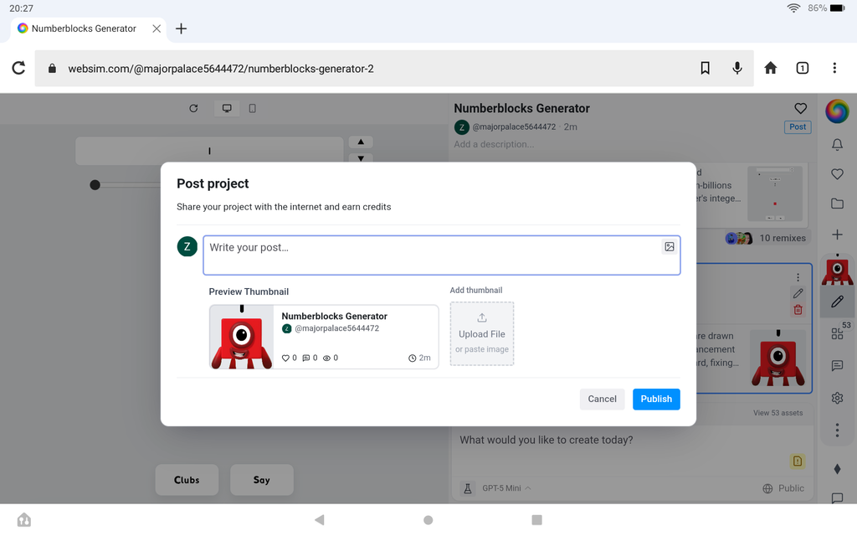The image size is (857, 536).
Task: Open the folder icon in the sidebar
Action: (x=837, y=204)
